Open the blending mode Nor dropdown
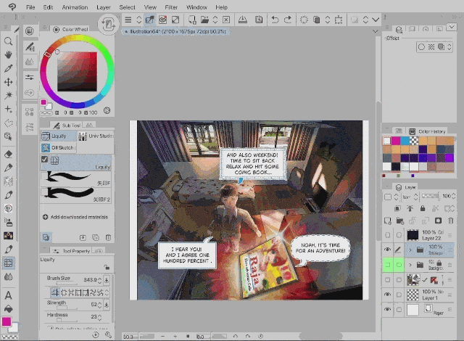 [x=410, y=197]
